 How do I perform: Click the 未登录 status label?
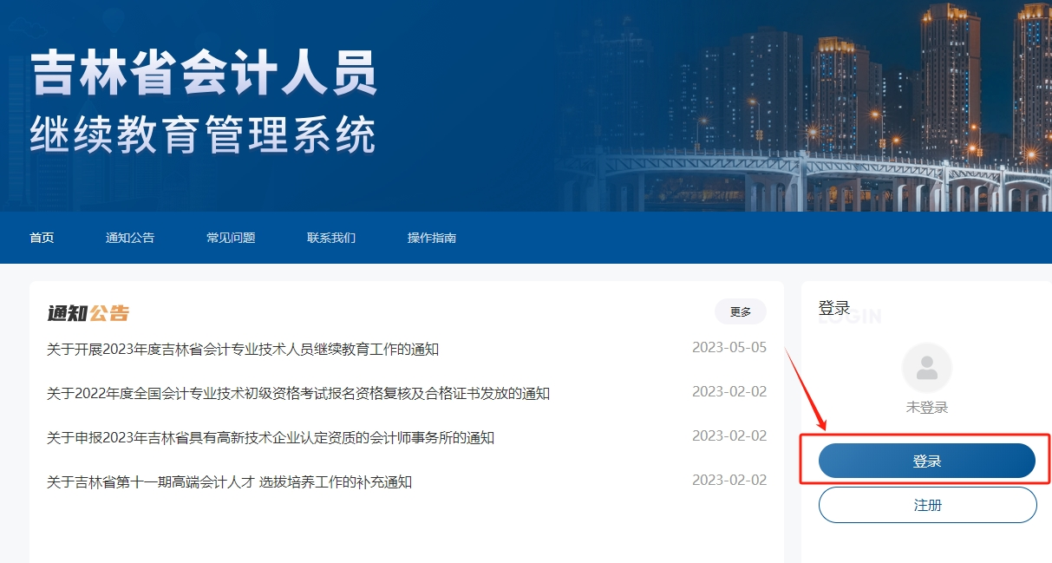pyautogui.click(x=926, y=404)
